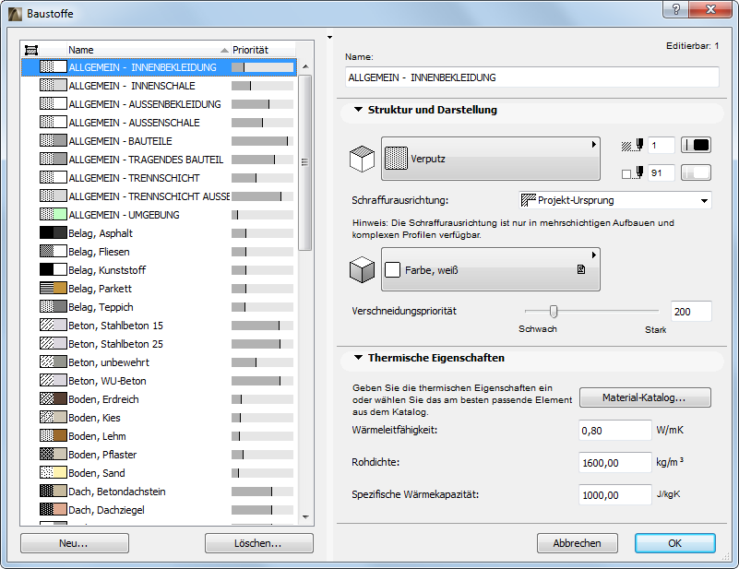Click the Baustoffe dialog title bar app icon
The height and width of the screenshot is (569, 739).
click(x=15, y=14)
